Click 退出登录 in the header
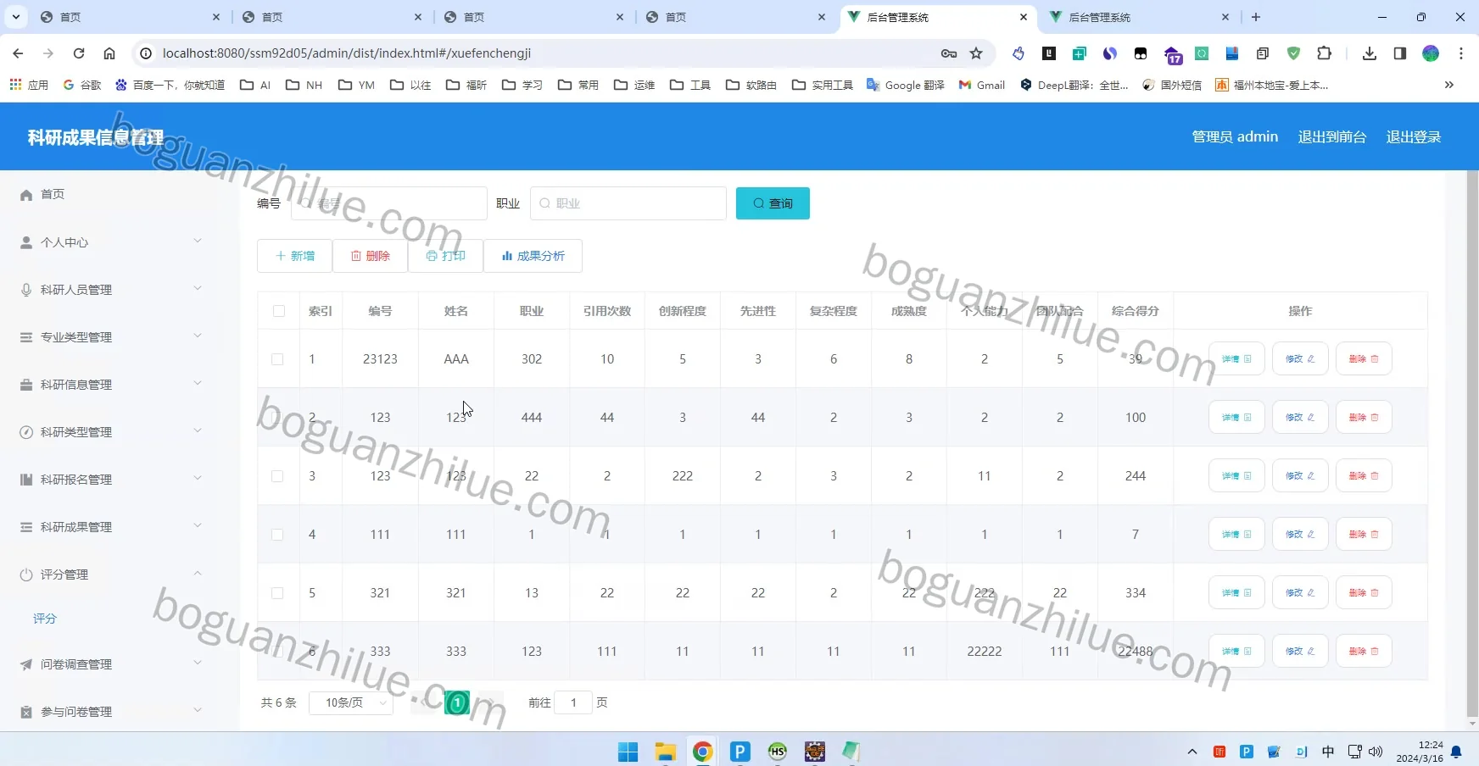Viewport: 1479px width, 766px height. pos(1413,136)
